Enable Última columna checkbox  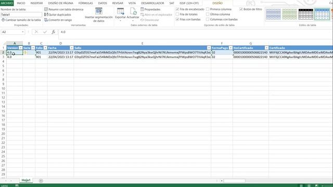(x=208, y=14)
